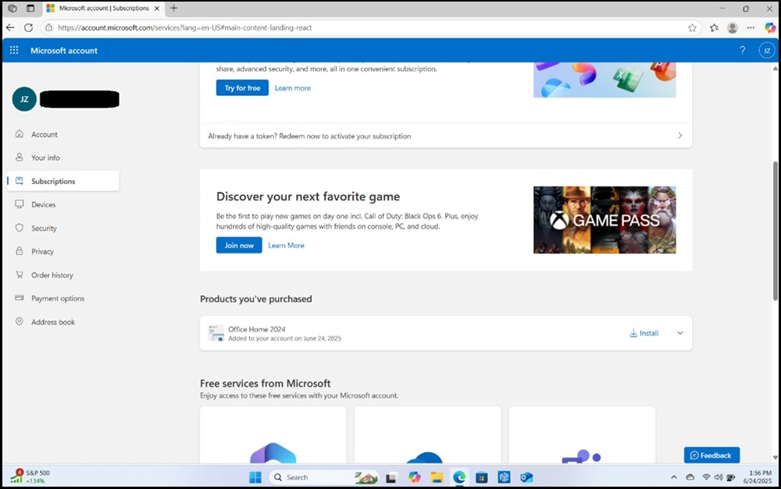Screen dimensions: 781x489
Task: Open the JZ profile avatar in the header
Action: (766, 50)
